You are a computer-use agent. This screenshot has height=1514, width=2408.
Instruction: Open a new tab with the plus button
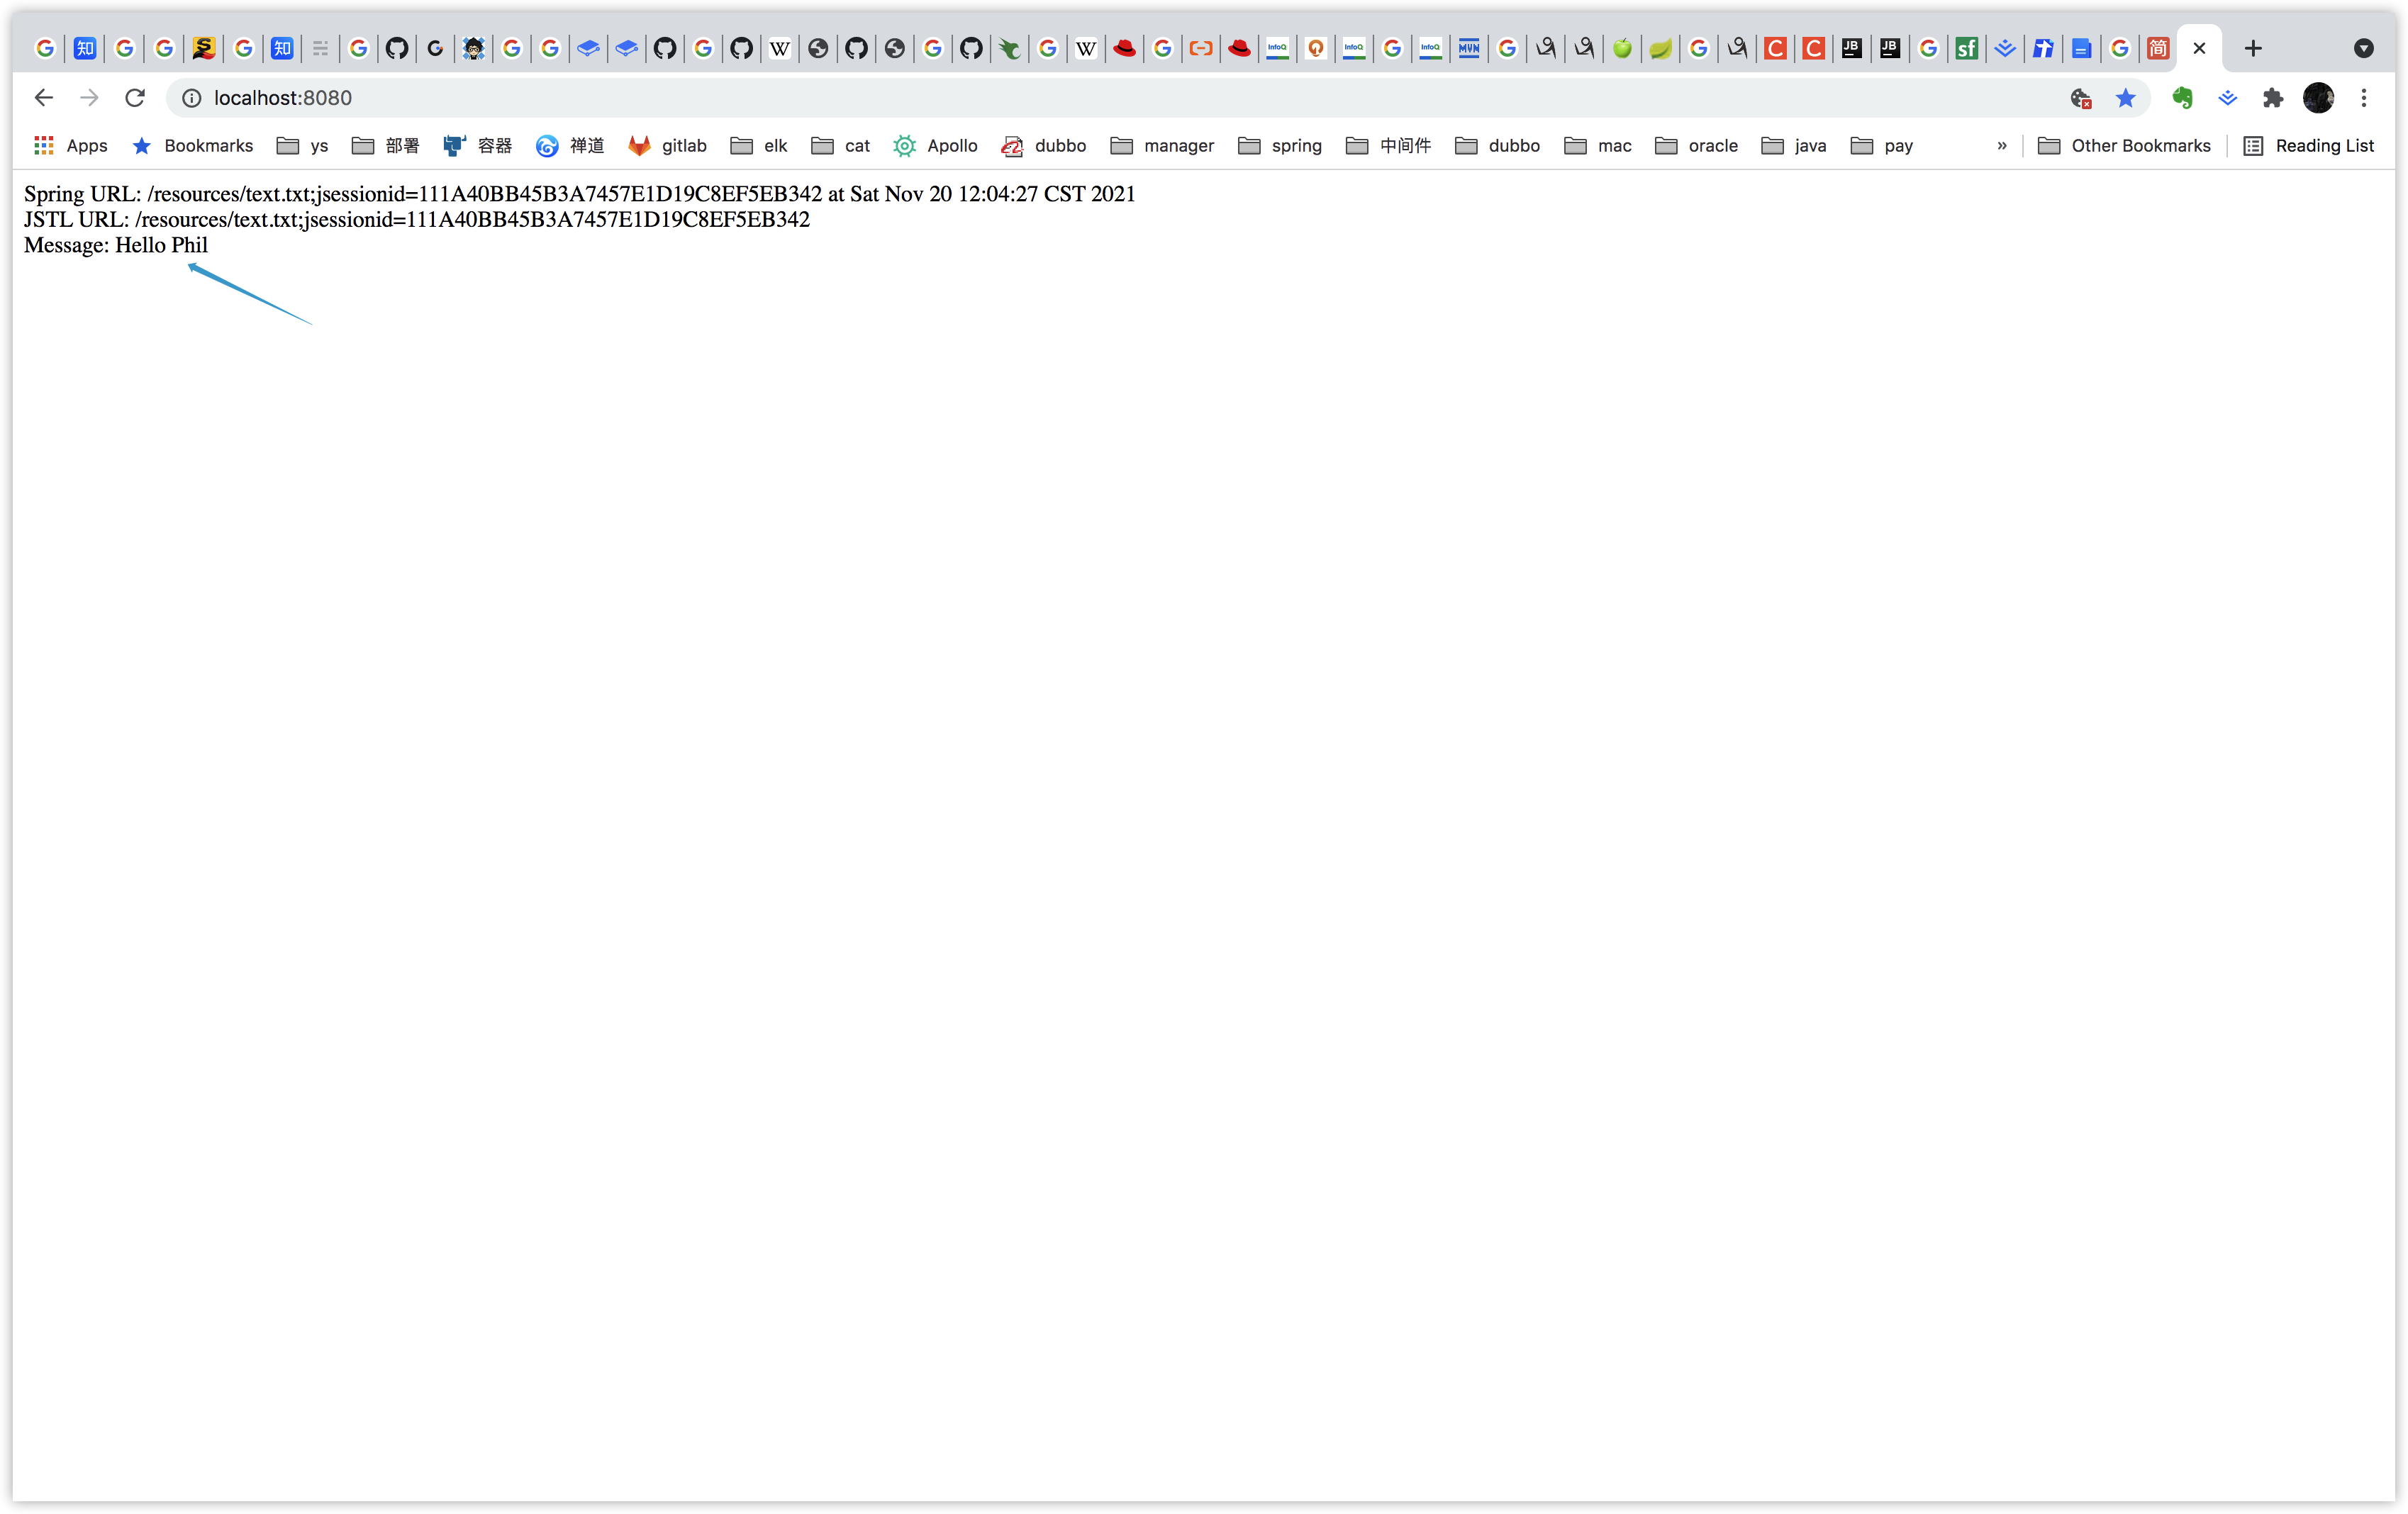pyautogui.click(x=2253, y=48)
